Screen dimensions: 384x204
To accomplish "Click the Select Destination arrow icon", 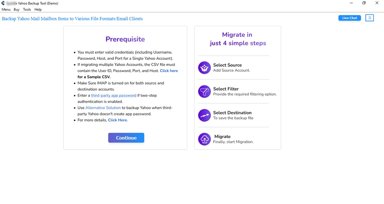I will 204,115.
